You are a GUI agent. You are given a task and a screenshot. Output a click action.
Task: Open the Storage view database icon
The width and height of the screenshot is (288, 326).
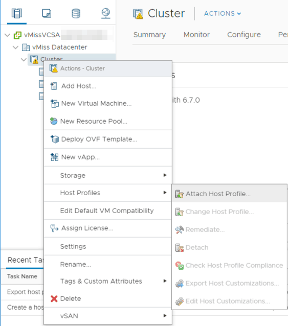76,13
